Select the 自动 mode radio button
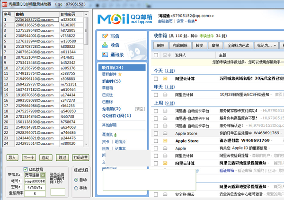Screen dimensions: 284x200 pos(76,180)
